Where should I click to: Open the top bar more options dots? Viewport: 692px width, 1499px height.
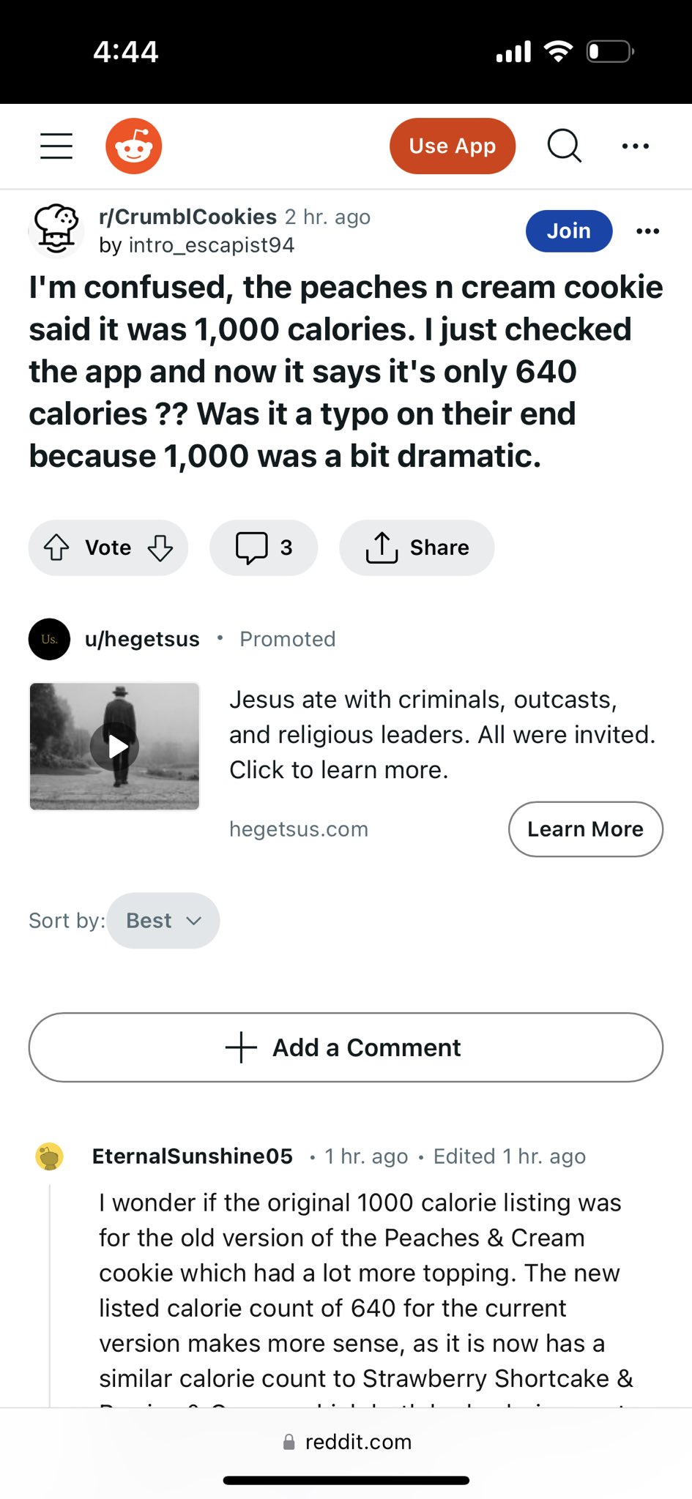coord(635,146)
